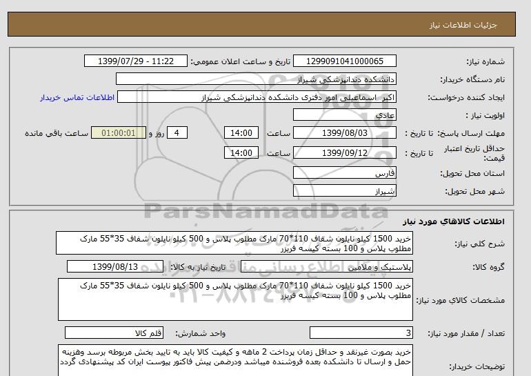Select the required goods specifications text area

235,299
